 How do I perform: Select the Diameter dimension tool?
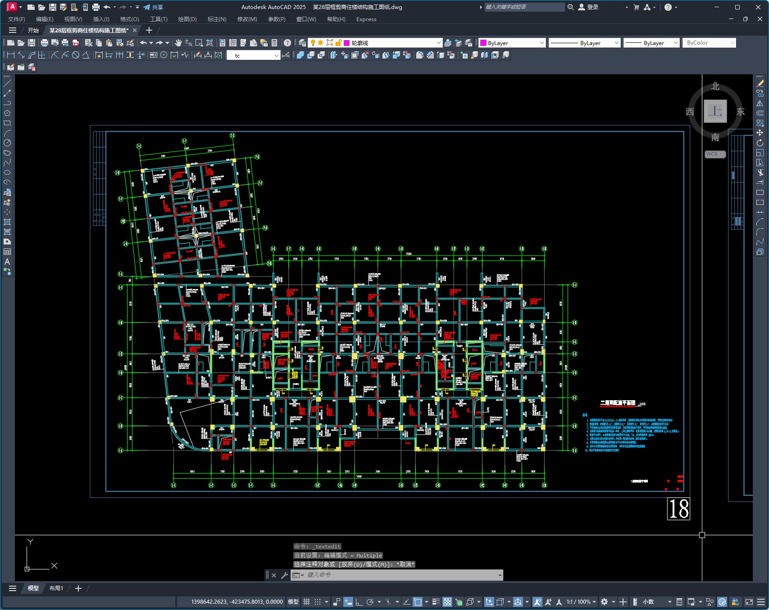tap(76, 55)
